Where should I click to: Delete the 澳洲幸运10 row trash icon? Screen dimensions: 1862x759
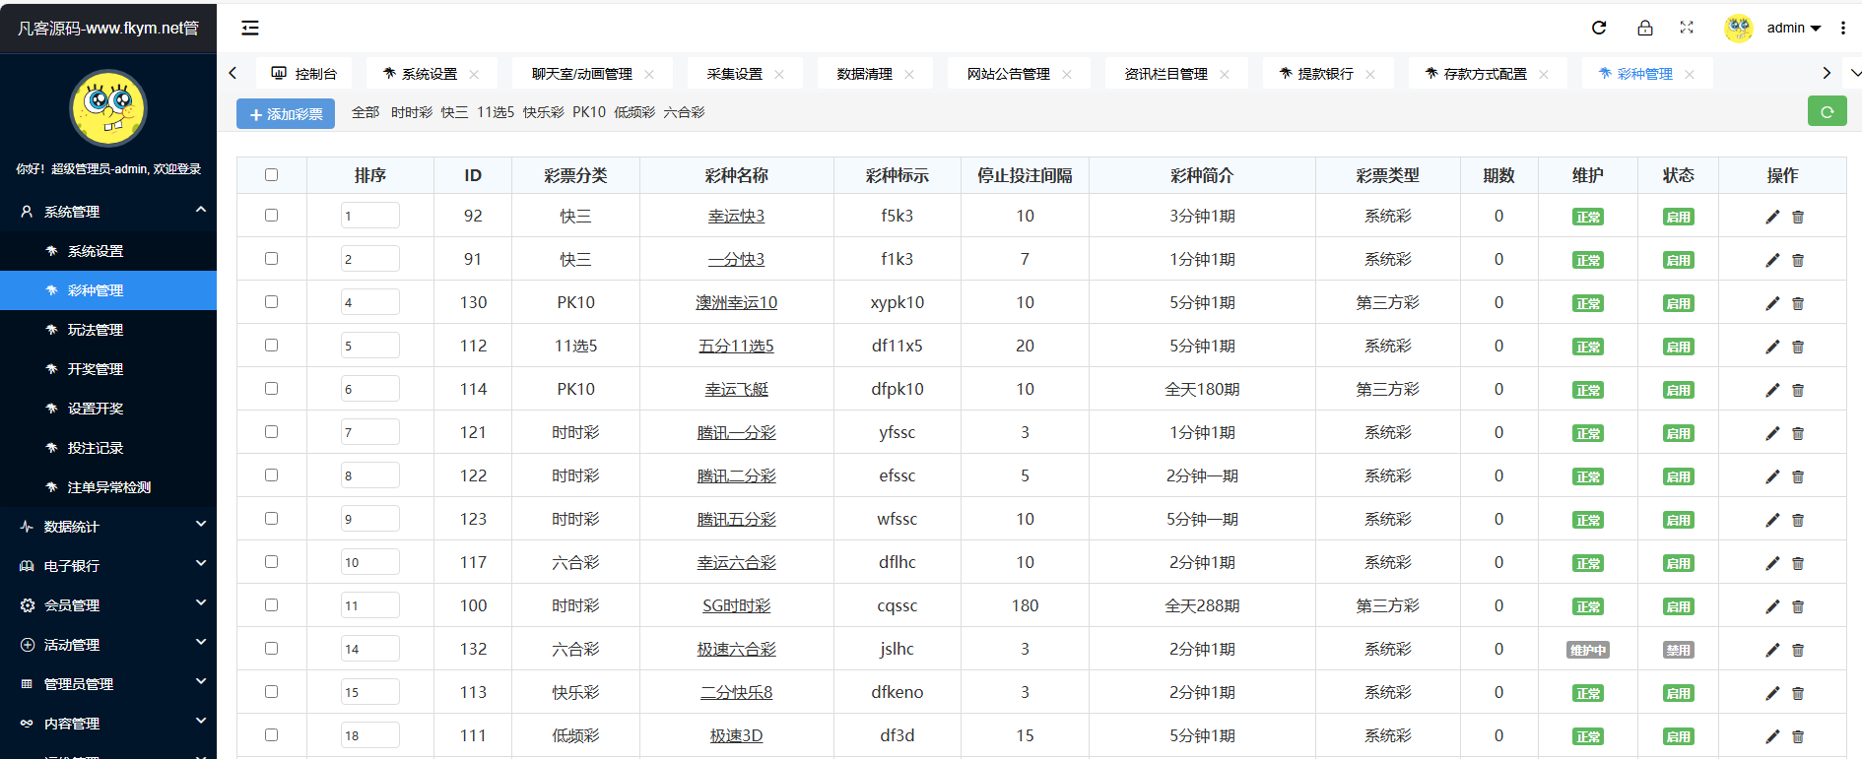1798,303
